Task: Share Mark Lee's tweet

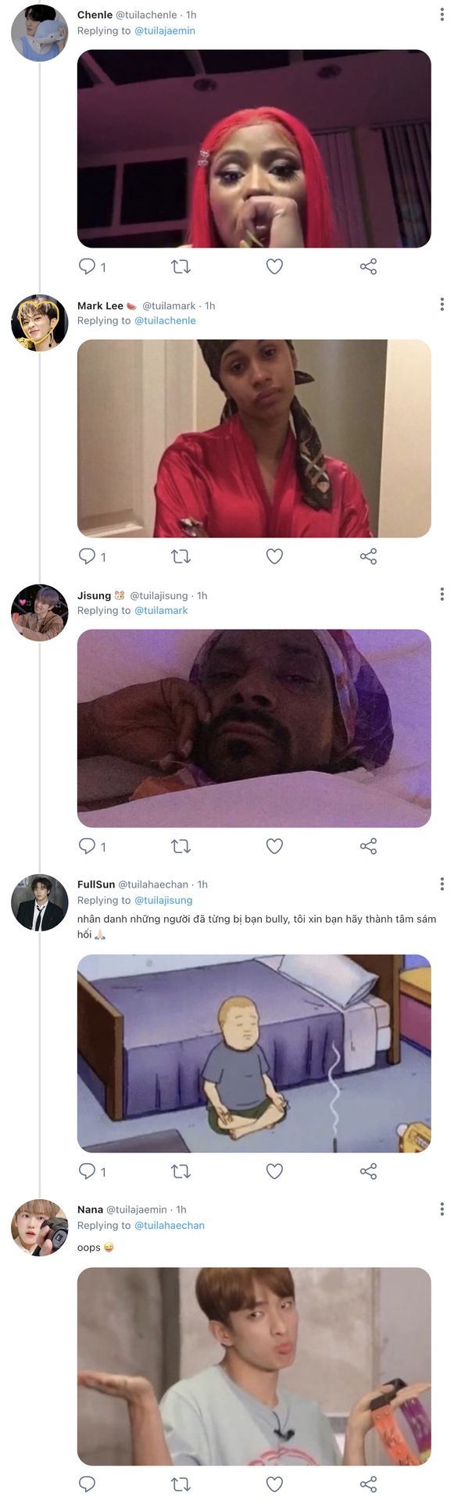Action: click(x=368, y=556)
